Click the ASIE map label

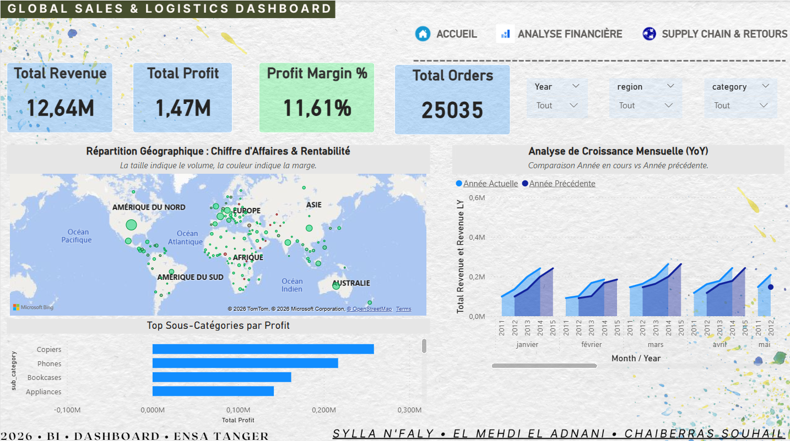tap(313, 205)
